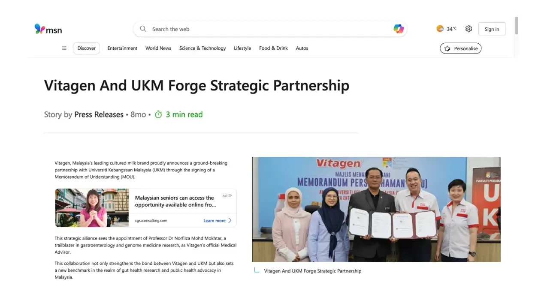Open the Entertainment tab

coord(122,48)
